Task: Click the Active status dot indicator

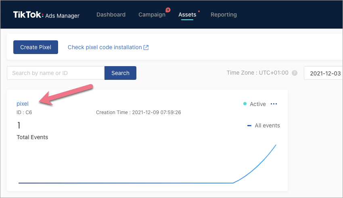Action: [245, 104]
